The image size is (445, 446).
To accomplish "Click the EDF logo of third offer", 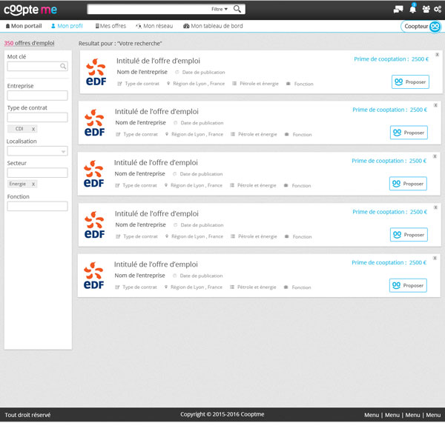I will click(x=93, y=174).
